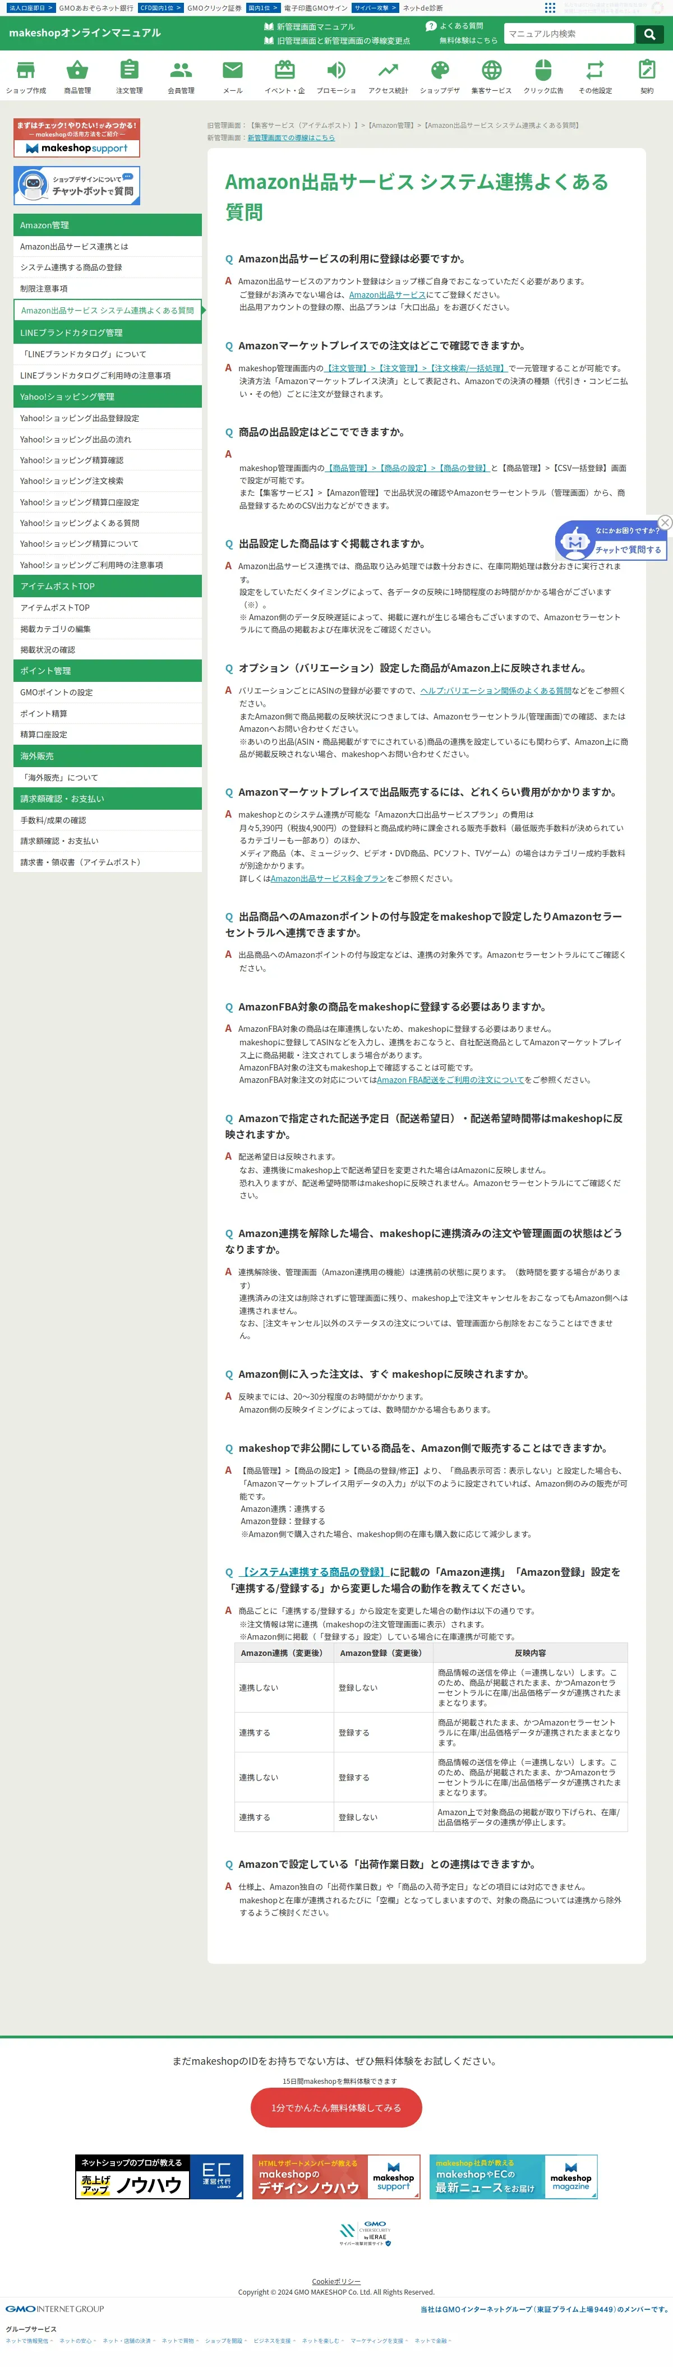Image resolution: width=673 pixels, height=2367 pixels.
Task: Open the チャットボットで質問 sidebar banner
Action: click(x=77, y=186)
